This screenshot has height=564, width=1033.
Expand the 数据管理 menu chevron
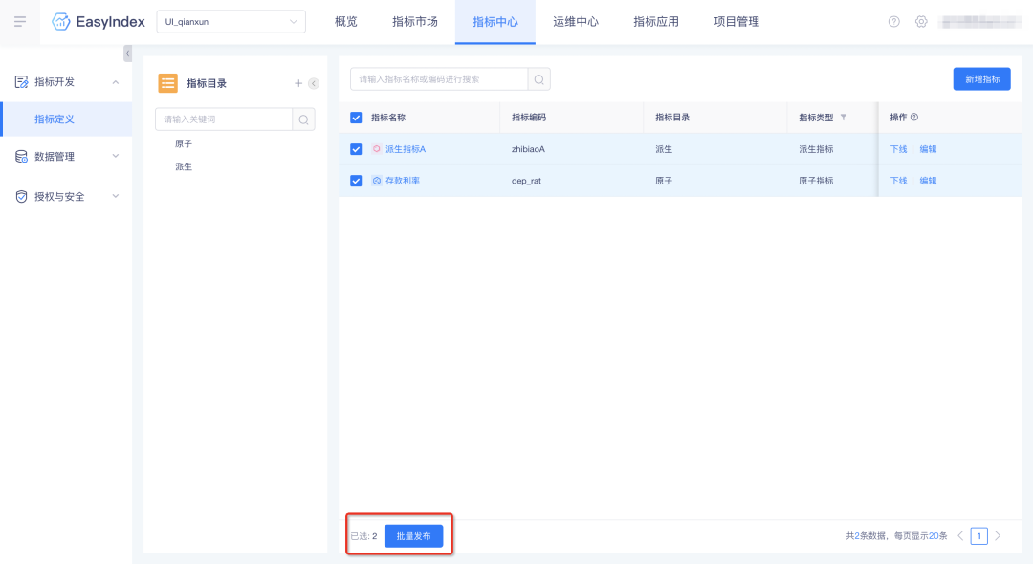[x=116, y=156]
